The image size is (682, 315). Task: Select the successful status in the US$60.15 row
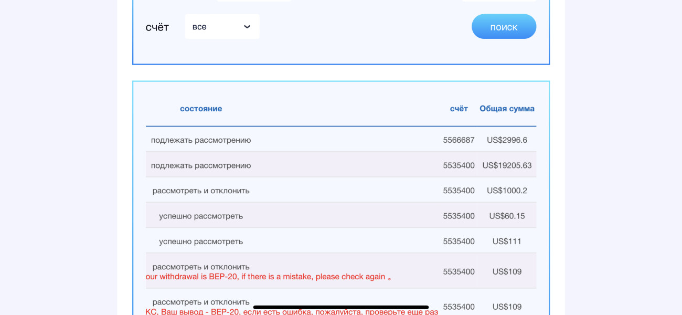[201, 216]
